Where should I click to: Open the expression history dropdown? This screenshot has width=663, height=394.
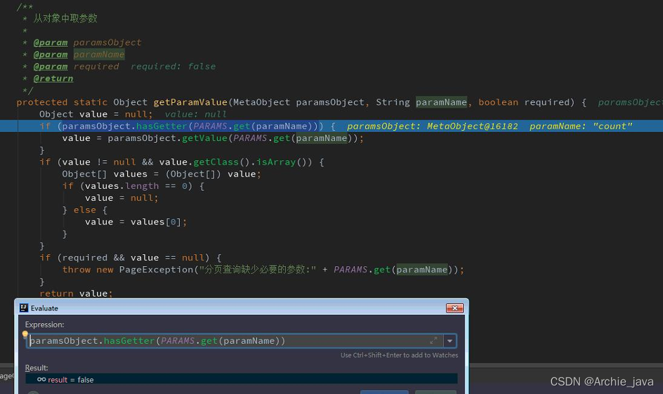[x=450, y=341]
